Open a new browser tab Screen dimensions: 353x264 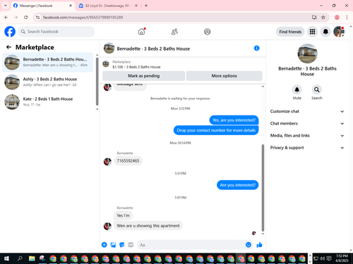click(x=146, y=6)
